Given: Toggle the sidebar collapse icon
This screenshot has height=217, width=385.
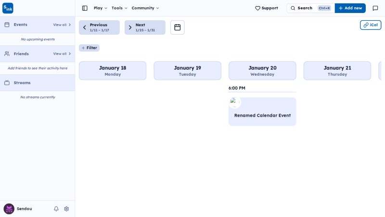Looking at the screenshot, I should [x=85, y=8].
